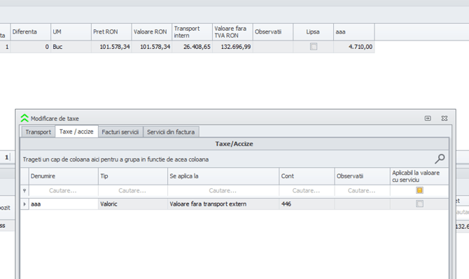This screenshot has height=279, width=469.
Task: Click the group-by-column drag panel text
Action: 115,159
